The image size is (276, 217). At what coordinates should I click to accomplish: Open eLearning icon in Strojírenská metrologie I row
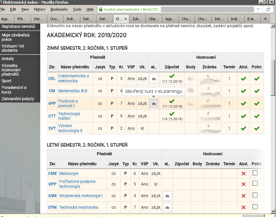[167, 196]
